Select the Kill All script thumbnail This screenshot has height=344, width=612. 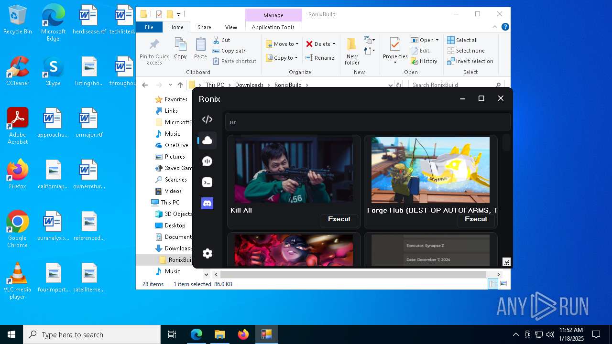click(x=294, y=171)
